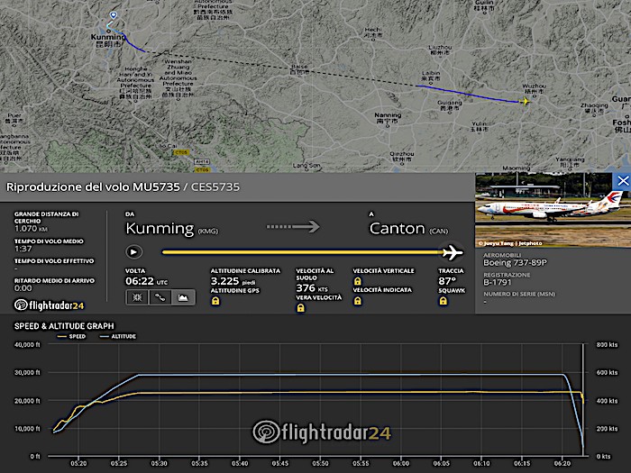
Task: Click the GPS altitude lock icon
Action: 215,301
